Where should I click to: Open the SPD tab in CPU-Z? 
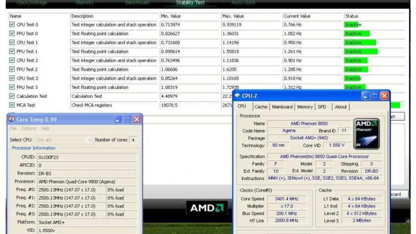(322, 106)
